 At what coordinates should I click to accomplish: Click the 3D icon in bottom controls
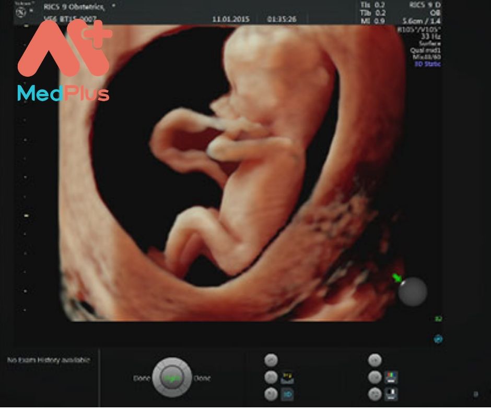click(x=287, y=395)
